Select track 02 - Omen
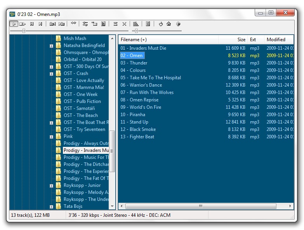 pos(132,56)
